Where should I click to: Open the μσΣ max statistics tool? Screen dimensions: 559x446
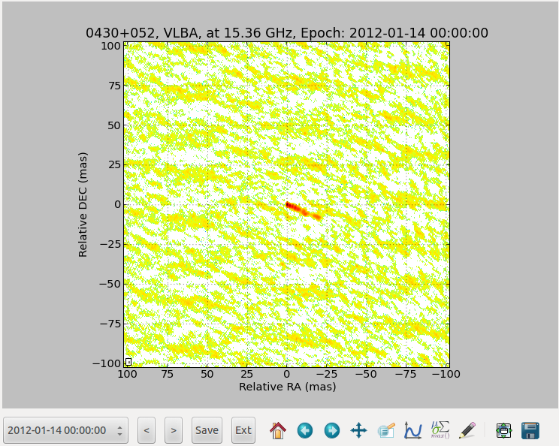(x=440, y=429)
